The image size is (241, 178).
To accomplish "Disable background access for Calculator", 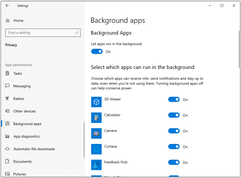I will pyautogui.click(x=174, y=115).
